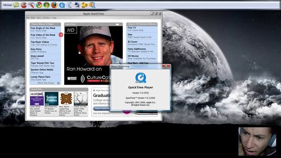This screenshot has height=158, width=281.
Task: Click QuickTime Player title in About dialog
Action: [x=140, y=87]
